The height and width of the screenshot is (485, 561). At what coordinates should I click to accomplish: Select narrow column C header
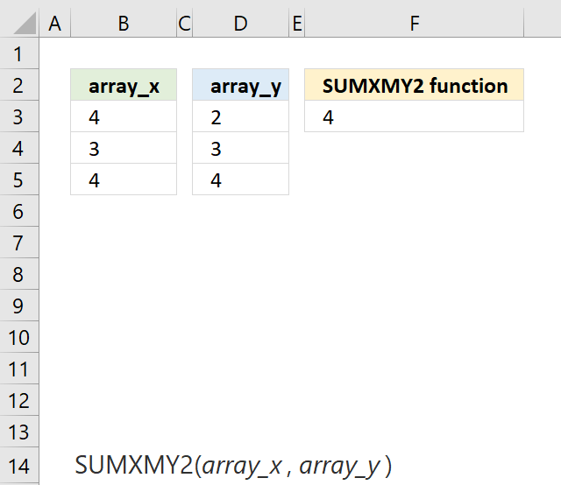point(185,24)
